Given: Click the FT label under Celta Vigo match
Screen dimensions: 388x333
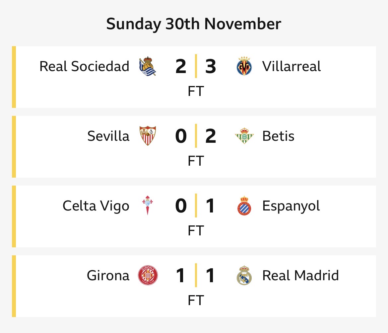Looking at the screenshot, I should (x=195, y=230).
